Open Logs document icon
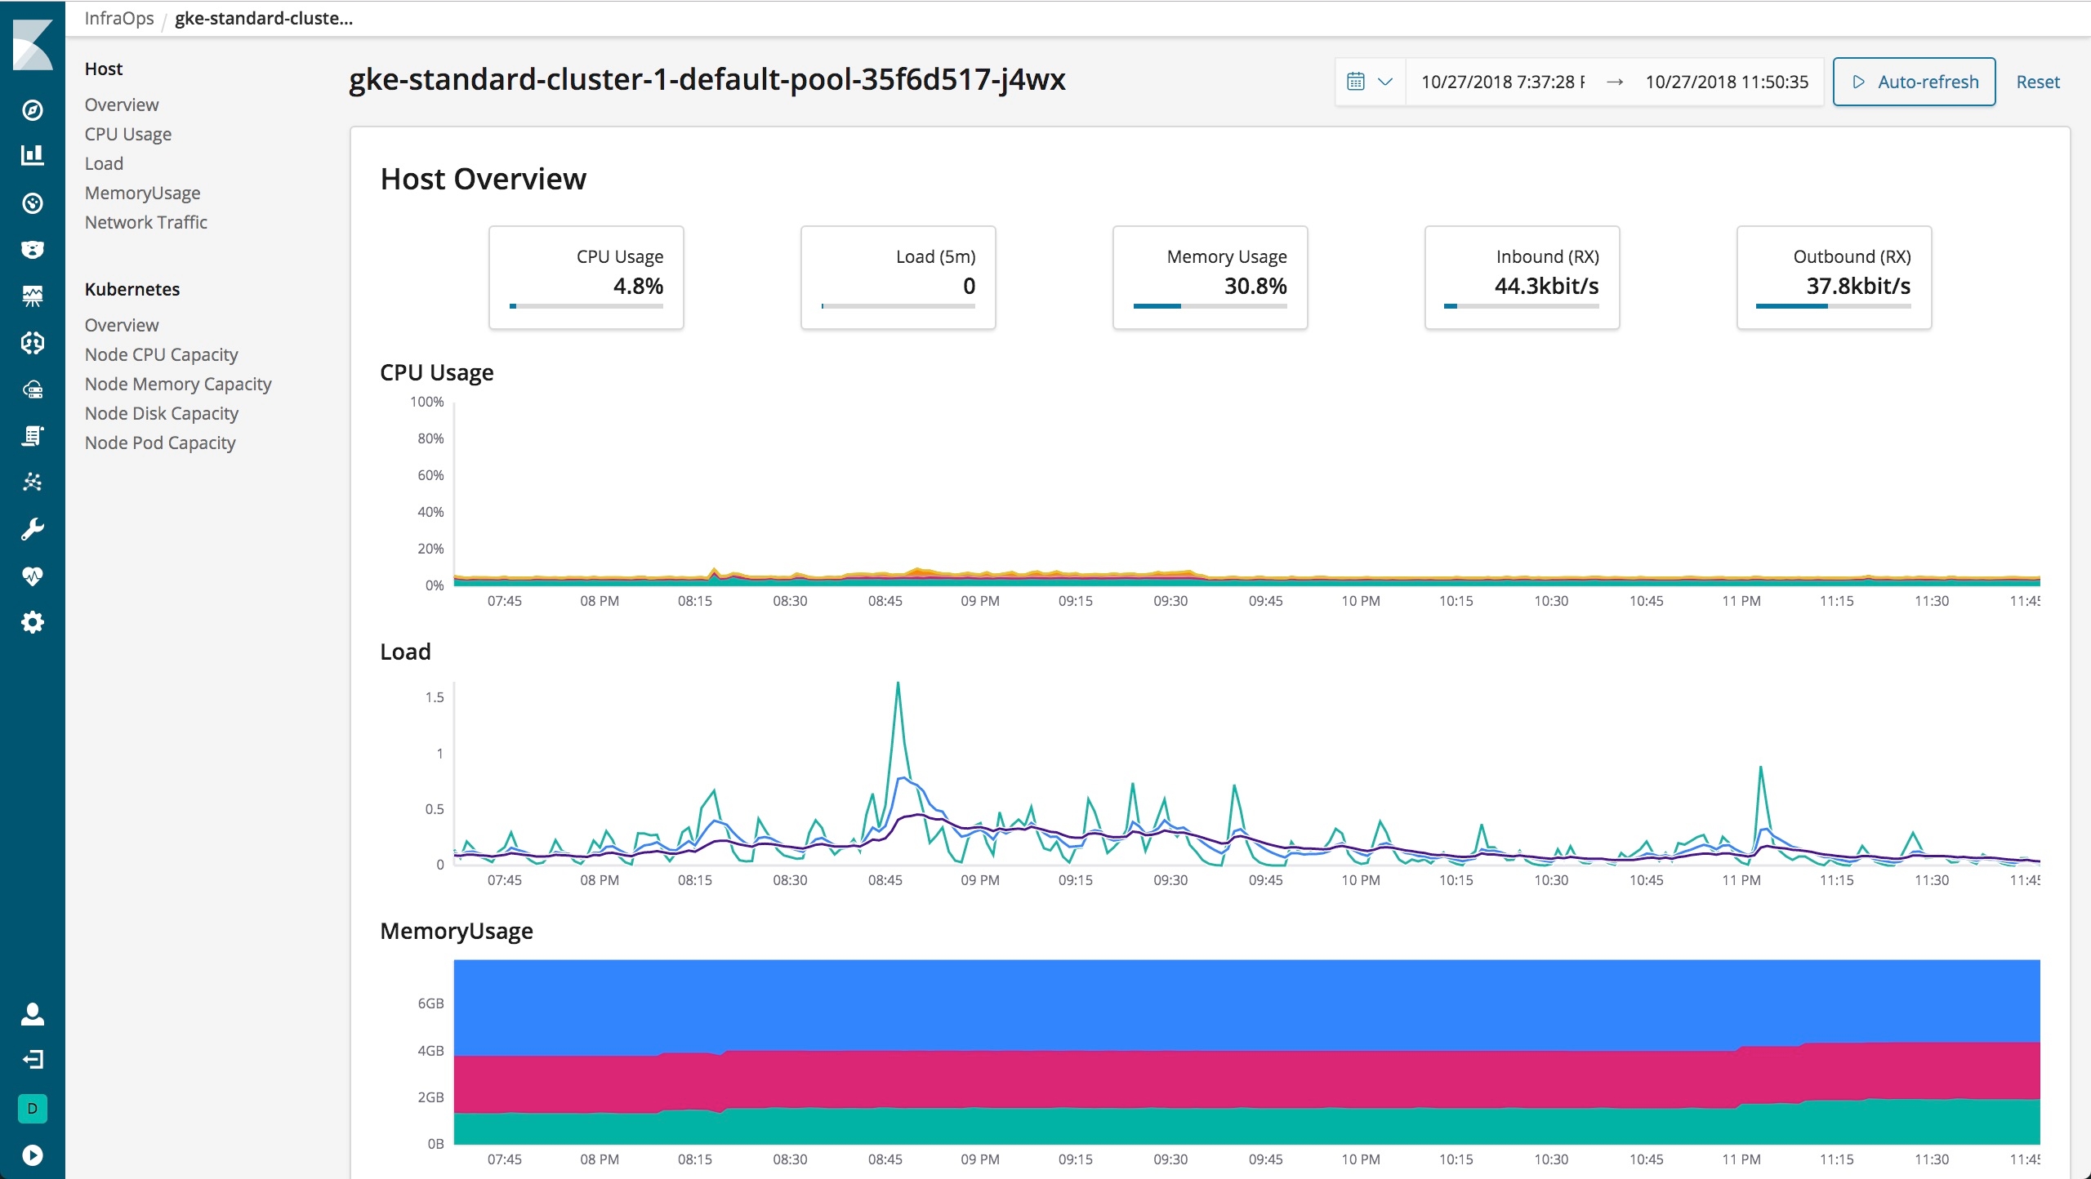The width and height of the screenshot is (2091, 1179). (33, 436)
